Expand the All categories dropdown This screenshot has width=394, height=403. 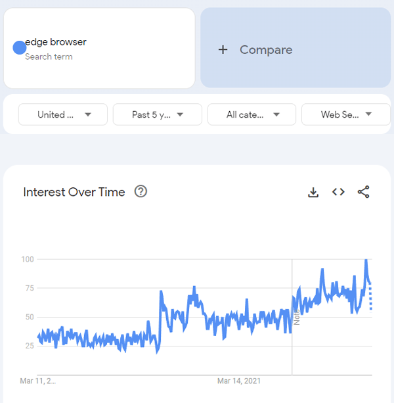(x=252, y=114)
